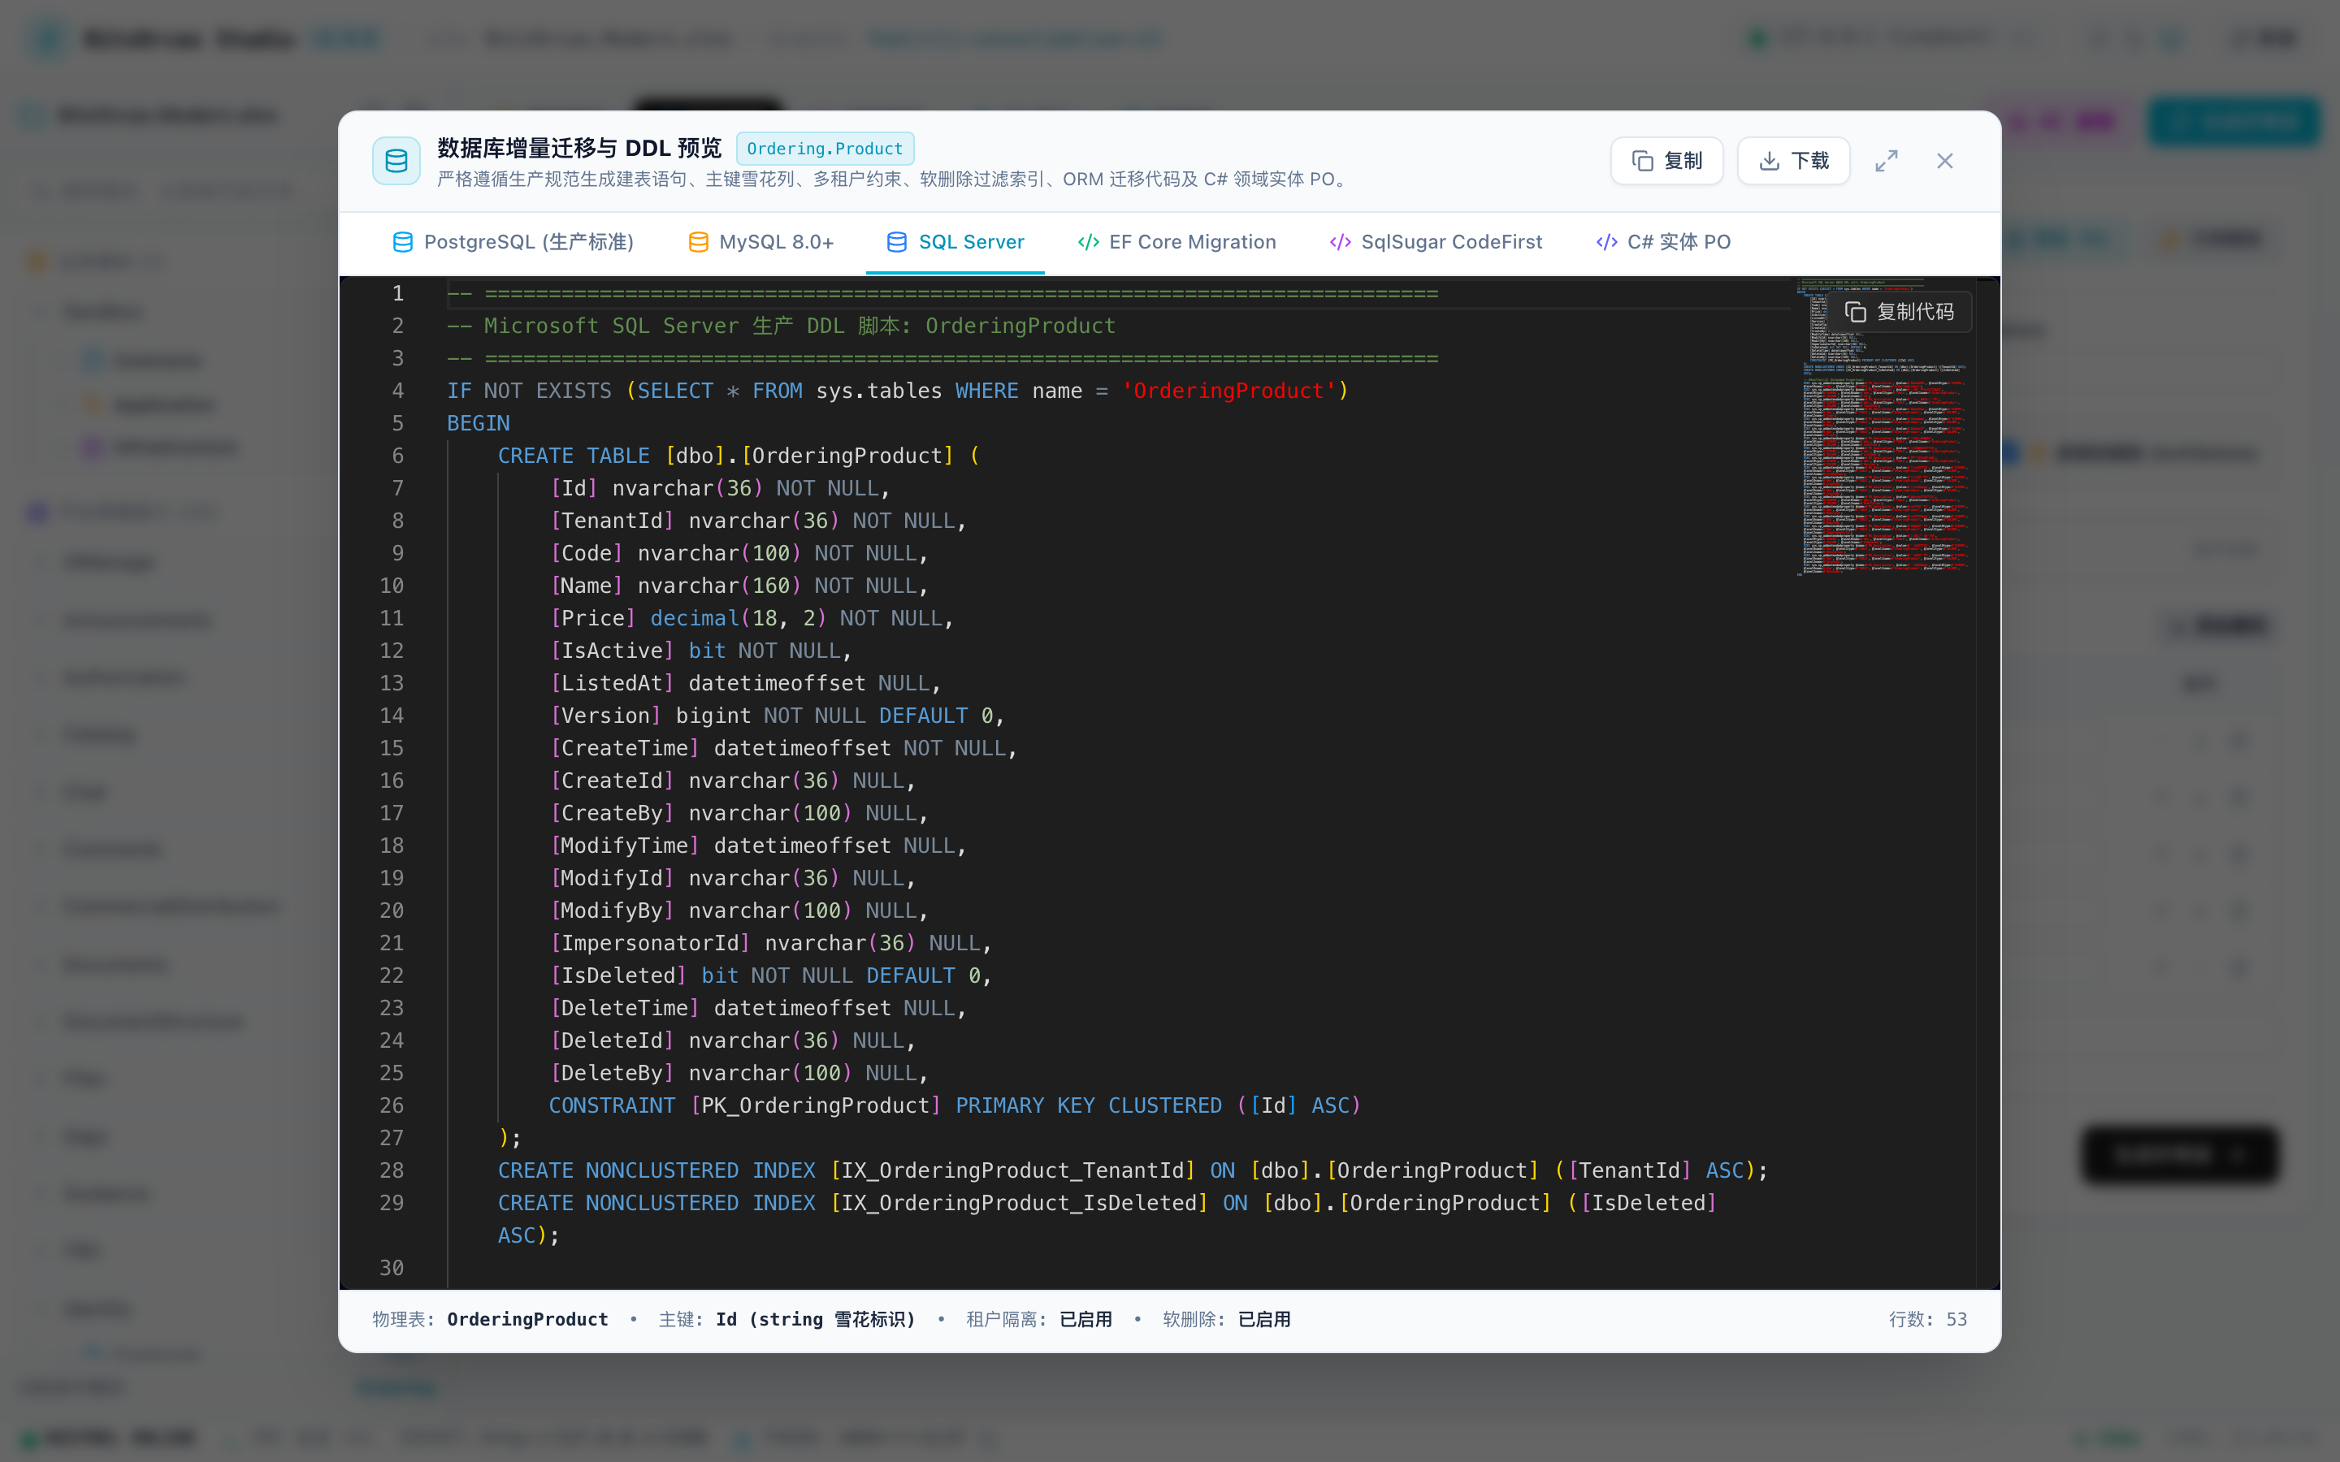This screenshot has width=2340, height=1462.
Task: Click the index name IX_OrderingProduct_IsDeleted
Action: click(1019, 1203)
